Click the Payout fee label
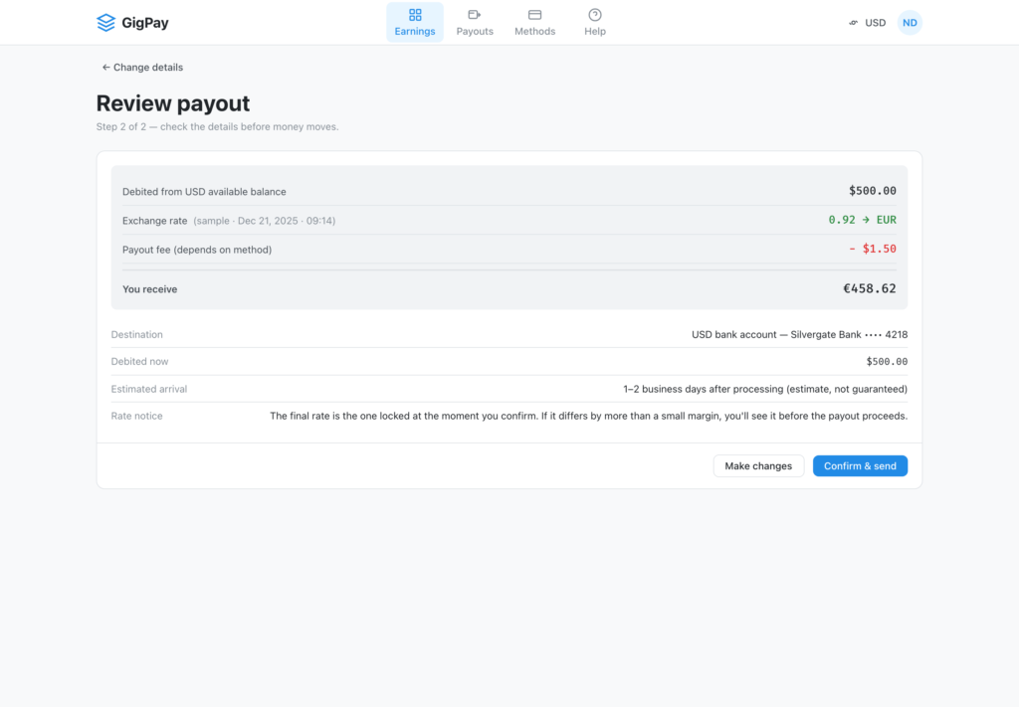Screen dimensions: 1019x707 197,250
